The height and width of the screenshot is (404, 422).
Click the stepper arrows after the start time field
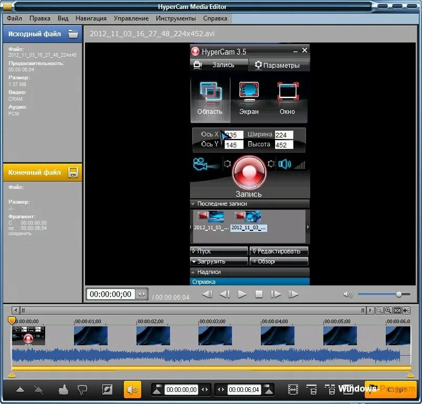click(205, 389)
